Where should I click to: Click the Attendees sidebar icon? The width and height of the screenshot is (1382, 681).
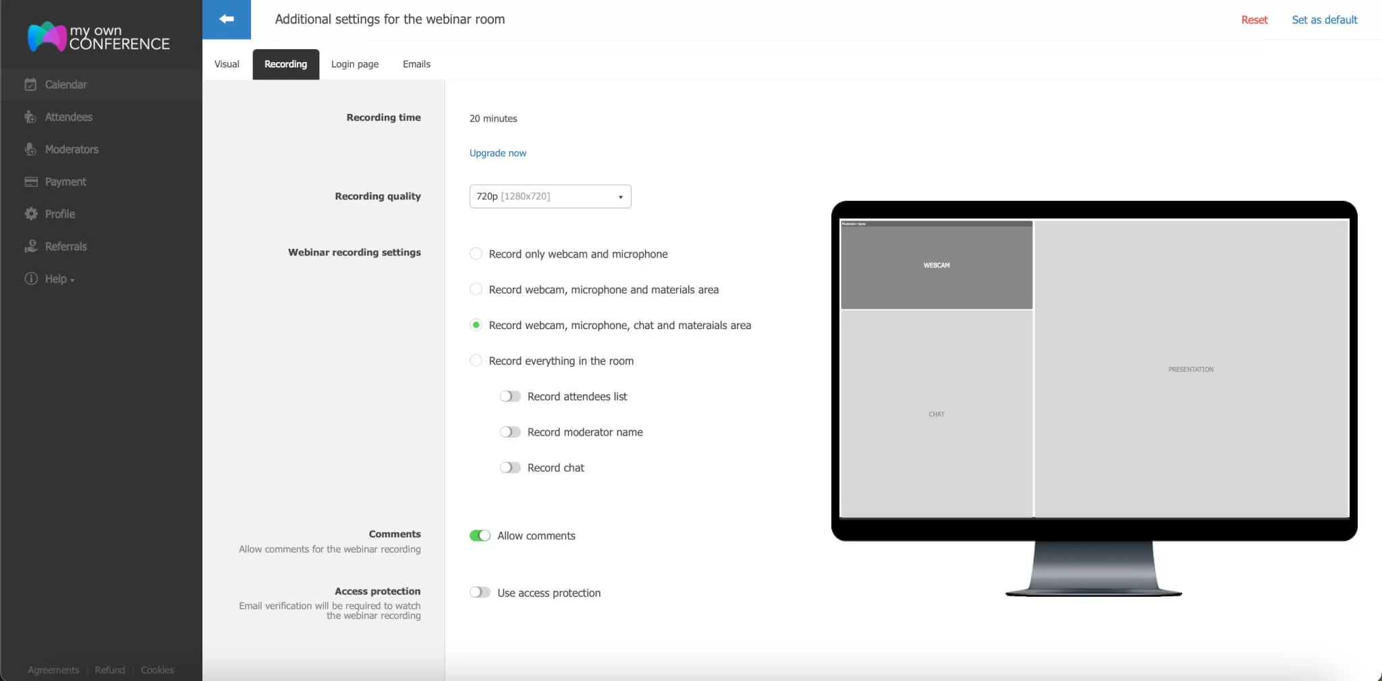pyautogui.click(x=30, y=117)
